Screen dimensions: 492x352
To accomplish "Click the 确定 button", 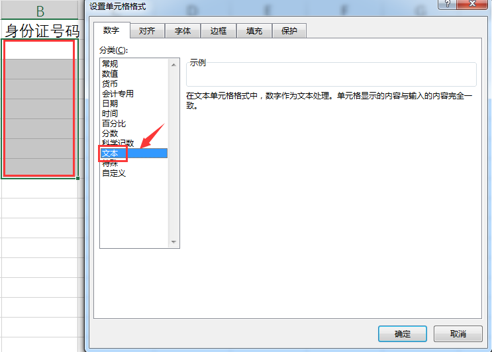I will pos(403,334).
